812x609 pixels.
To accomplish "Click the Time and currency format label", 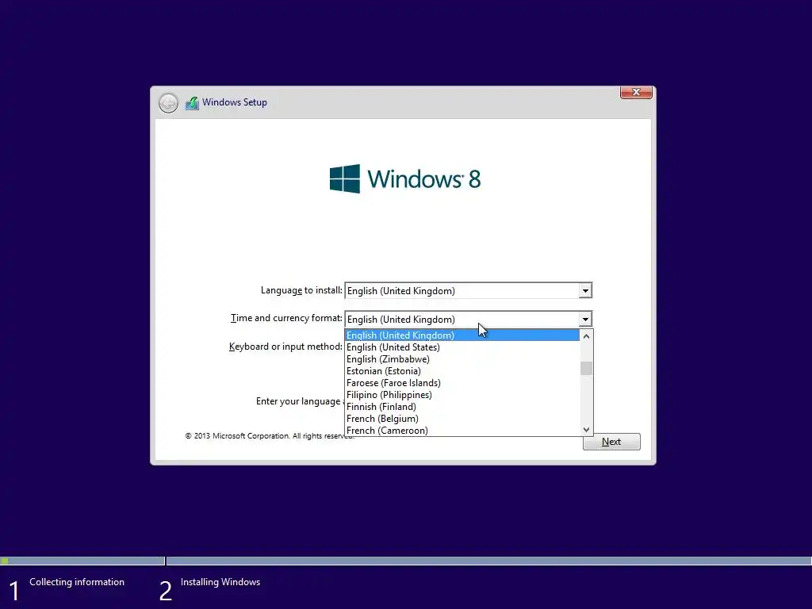I will [286, 318].
